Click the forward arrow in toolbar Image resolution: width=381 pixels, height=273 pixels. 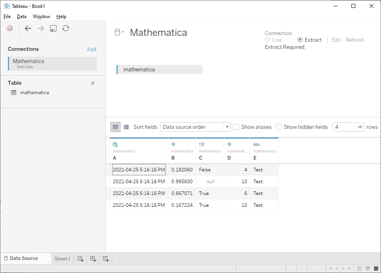(41, 28)
